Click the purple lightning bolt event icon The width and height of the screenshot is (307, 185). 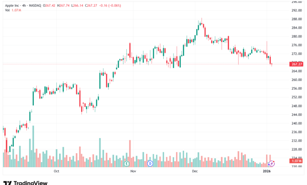271,163
